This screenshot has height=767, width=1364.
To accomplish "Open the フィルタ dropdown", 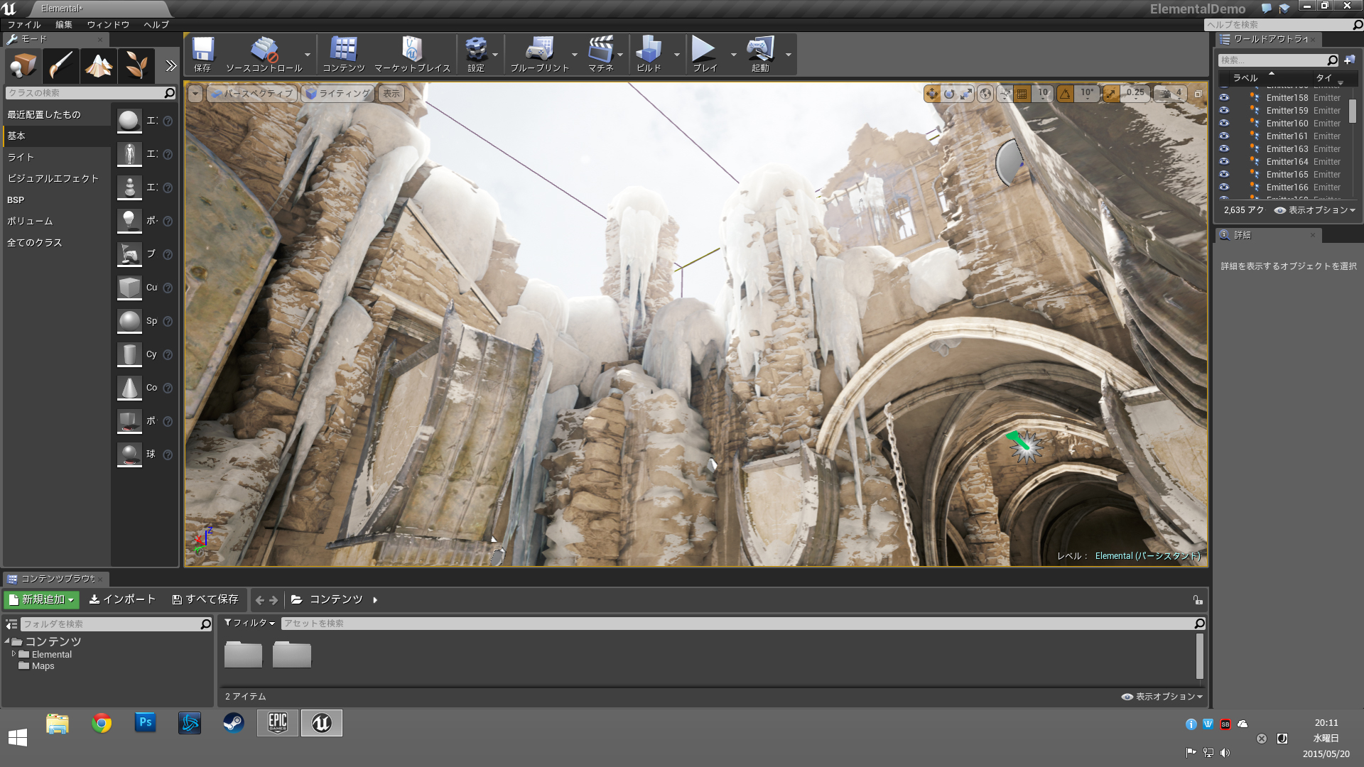I will (249, 623).
